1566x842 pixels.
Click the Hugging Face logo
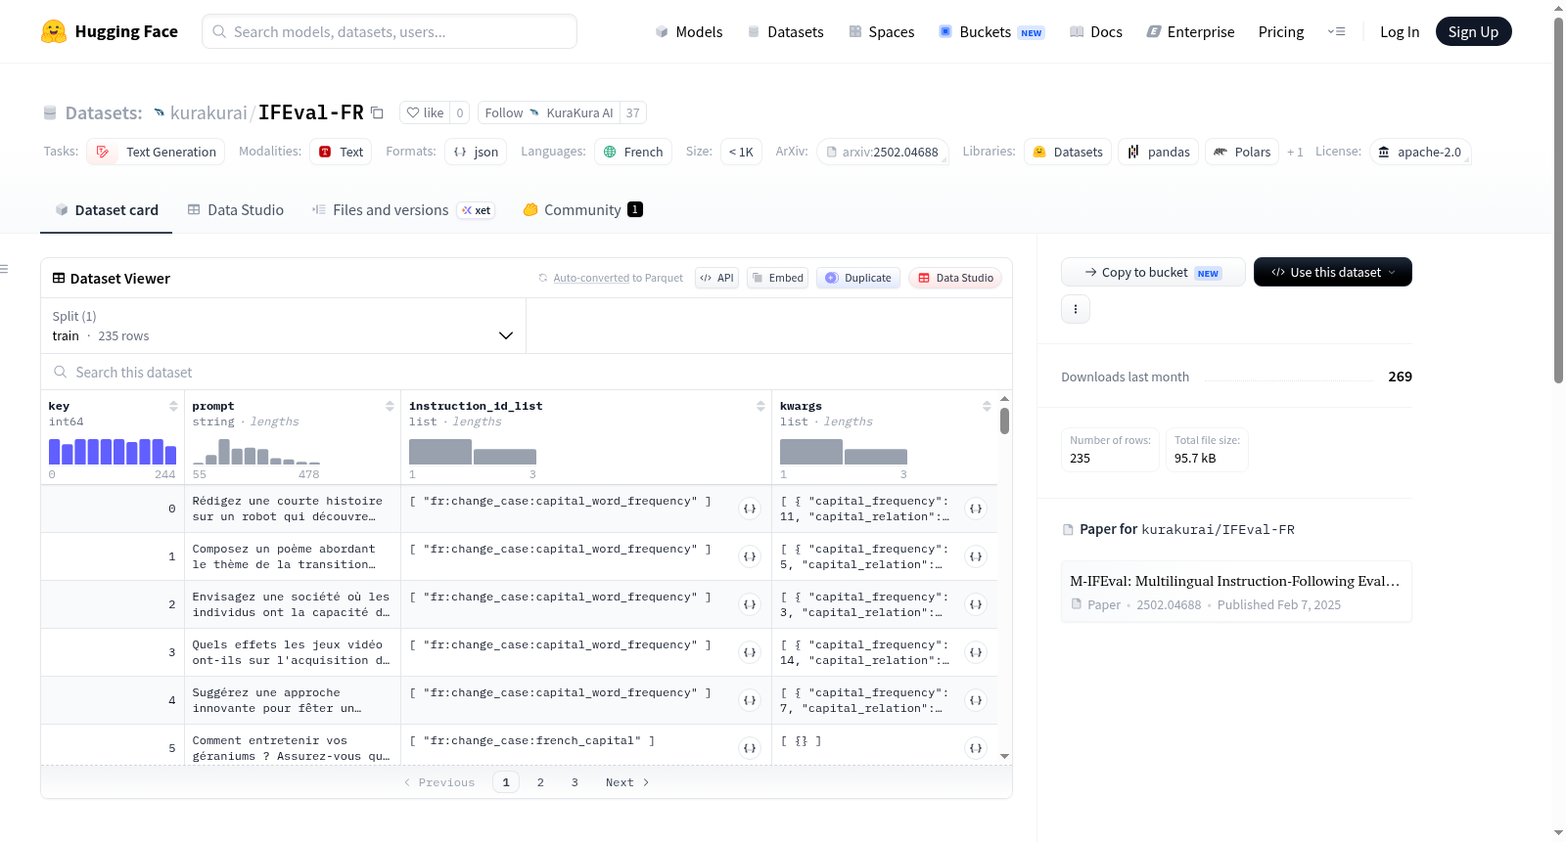pyautogui.click(x=110, y=31)
